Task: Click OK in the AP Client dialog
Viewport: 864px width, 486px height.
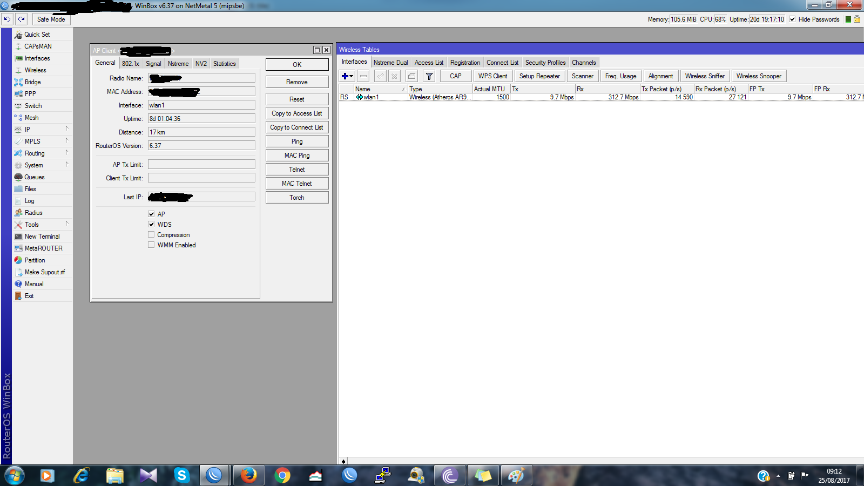Action: pyautogui.click(x=297, y=65)
